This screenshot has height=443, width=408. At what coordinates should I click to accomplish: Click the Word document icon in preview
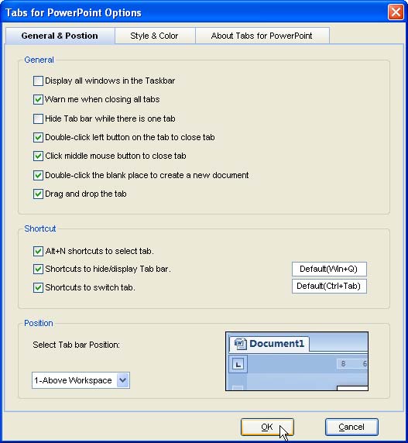point(240,344)
